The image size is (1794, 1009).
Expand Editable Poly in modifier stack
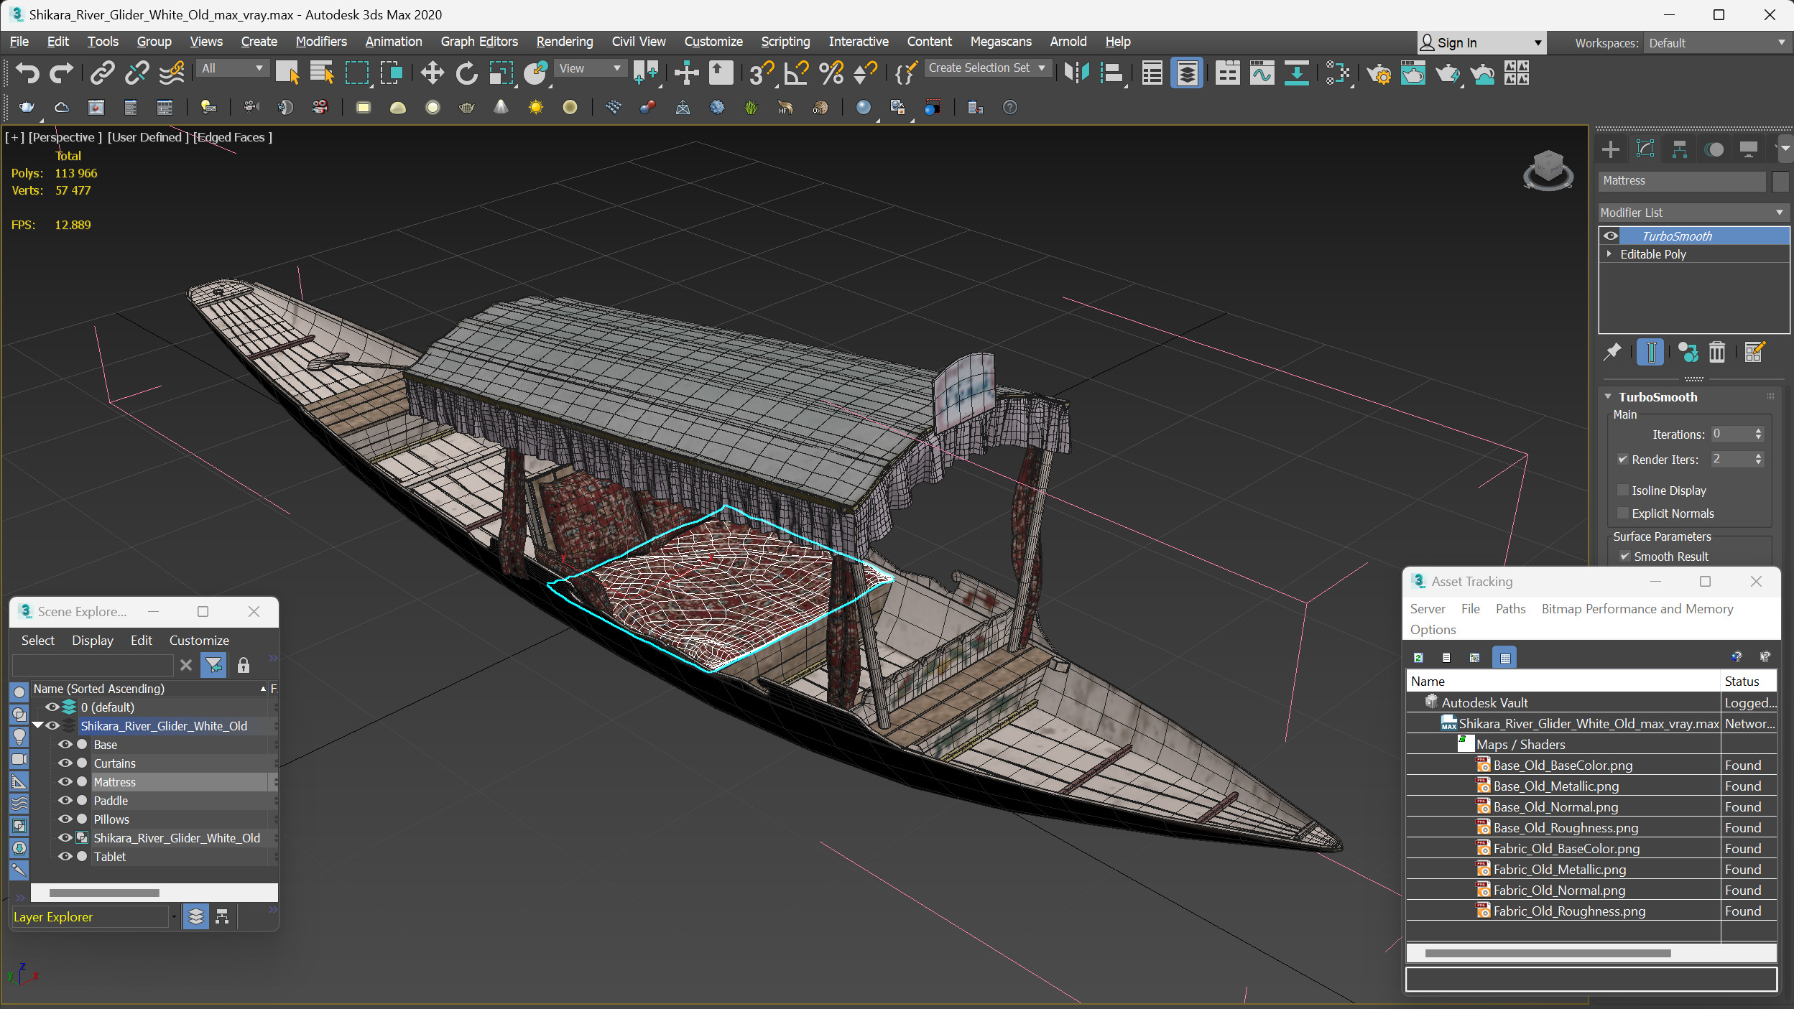point(1609,254)
